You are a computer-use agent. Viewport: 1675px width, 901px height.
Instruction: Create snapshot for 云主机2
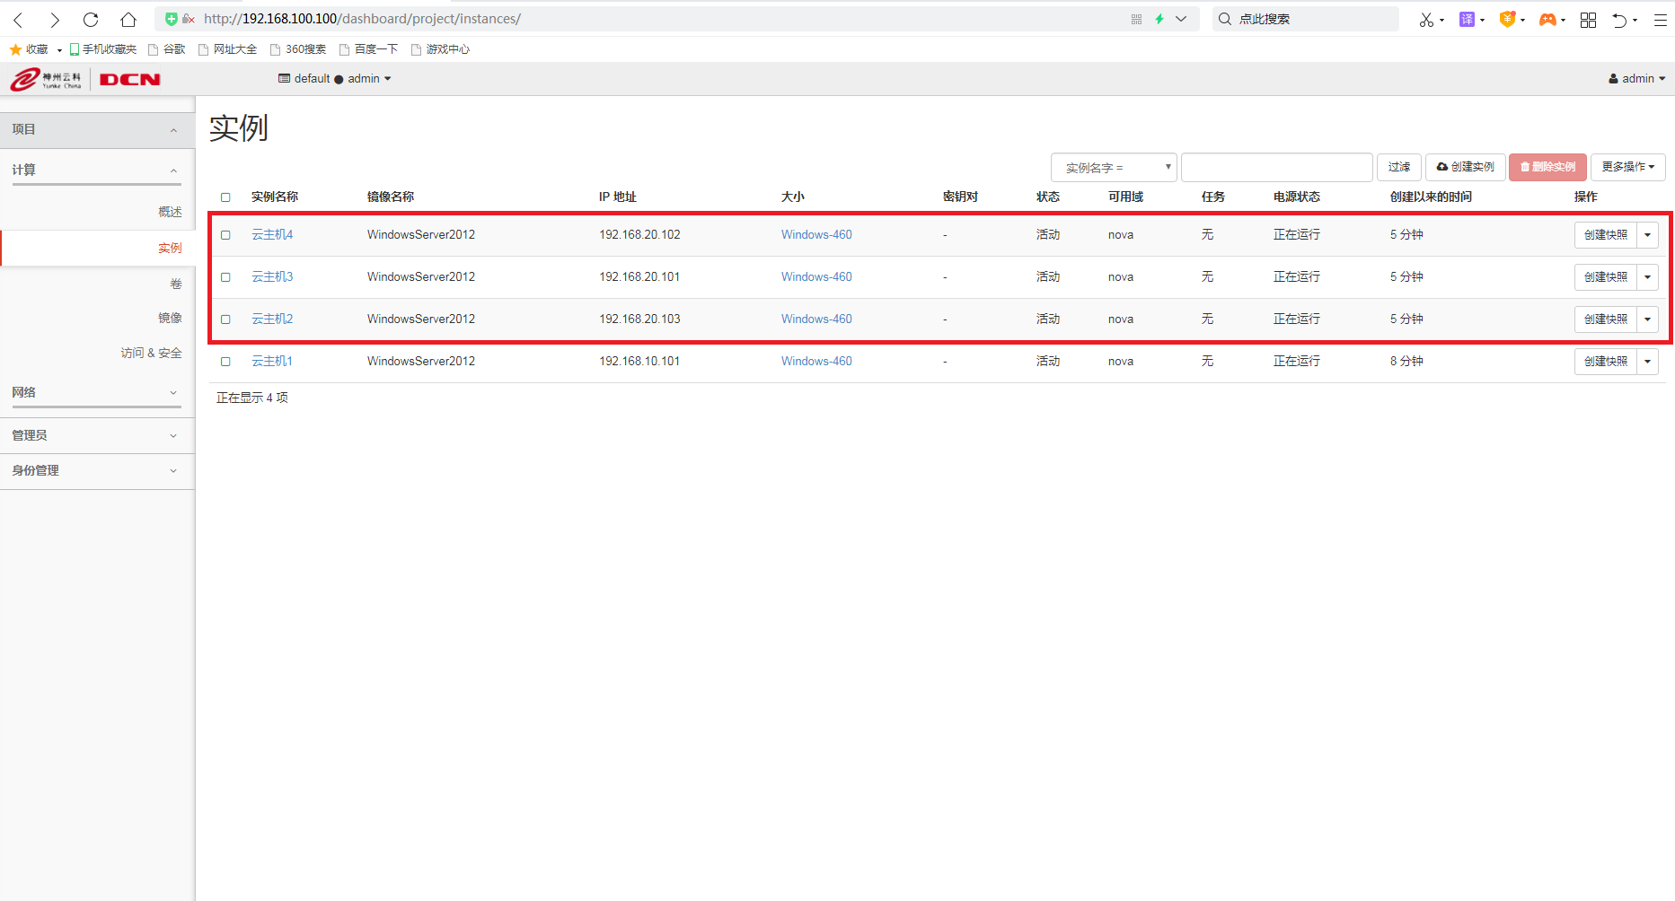1605,319
